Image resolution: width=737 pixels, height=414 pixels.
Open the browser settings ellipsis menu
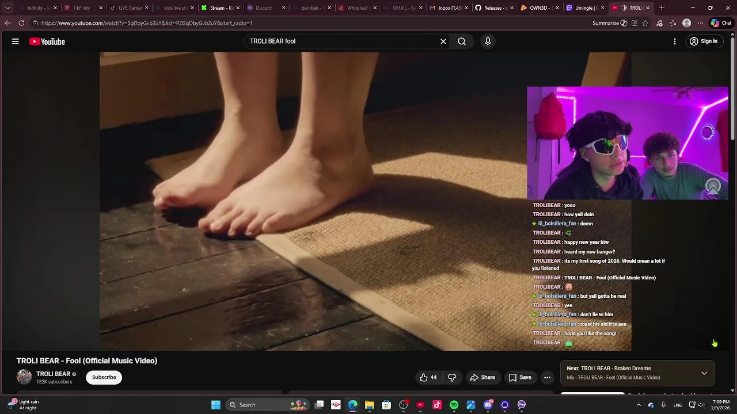point(700,23)
